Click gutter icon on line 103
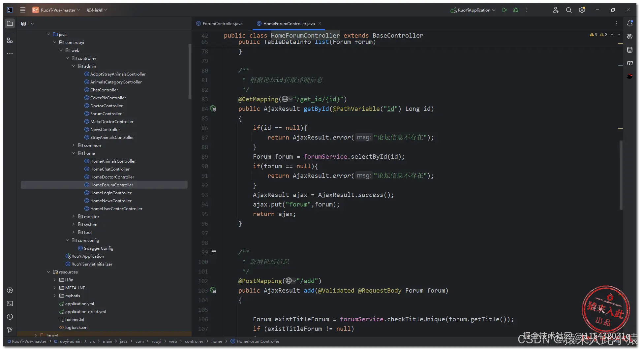The height and width of the screenshot is (350, 640). [213, 290]
